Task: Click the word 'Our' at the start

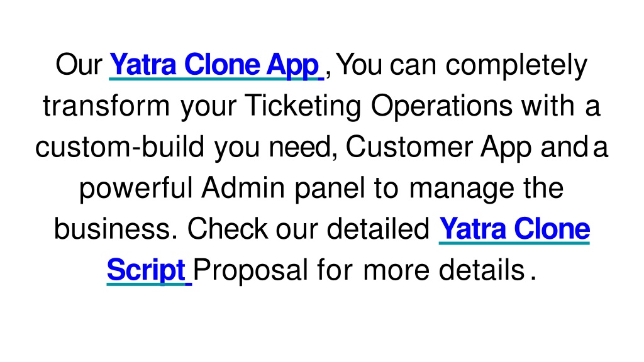Action: [x=79, y=65]
